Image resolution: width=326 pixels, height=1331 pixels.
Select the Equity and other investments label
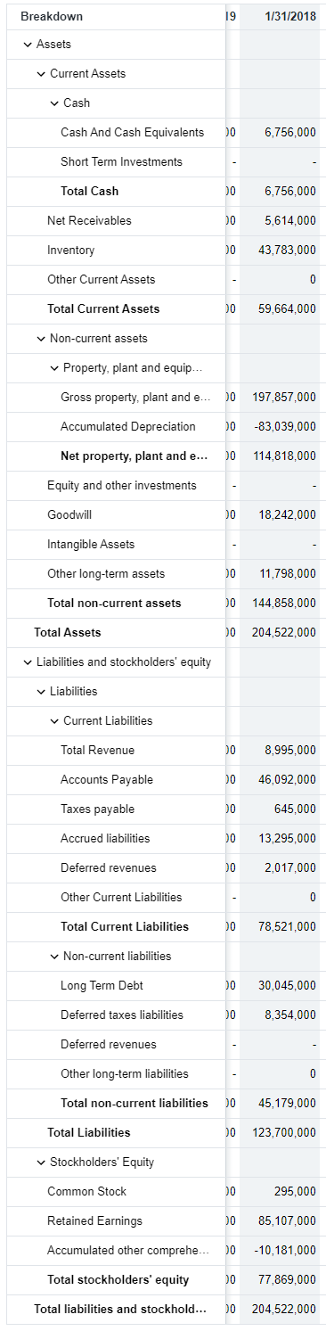click(x=122, y=485)
